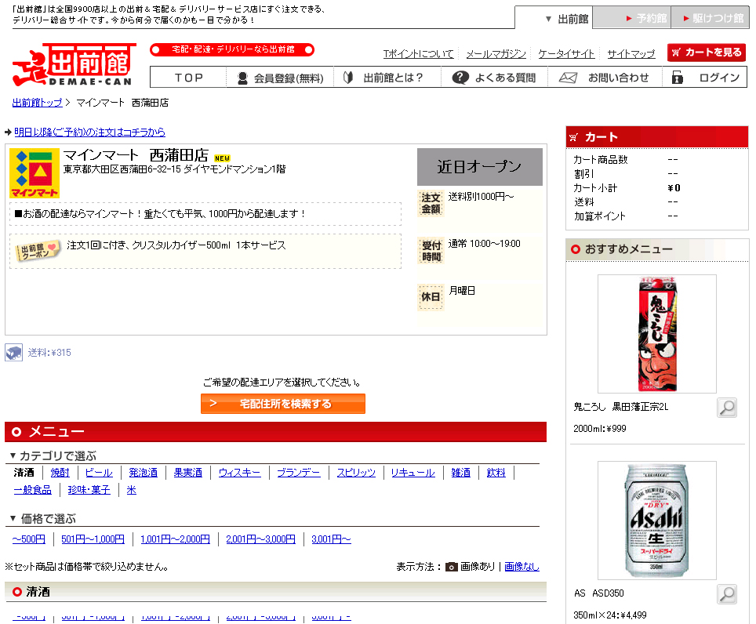Viewport: 756px width, 624px height.
Task: Click the beginner leaf icon by 出前館とは
Action: pos(348,78)
